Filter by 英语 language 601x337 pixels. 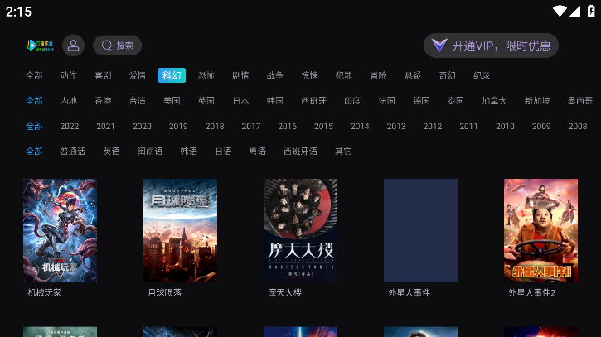112,152
